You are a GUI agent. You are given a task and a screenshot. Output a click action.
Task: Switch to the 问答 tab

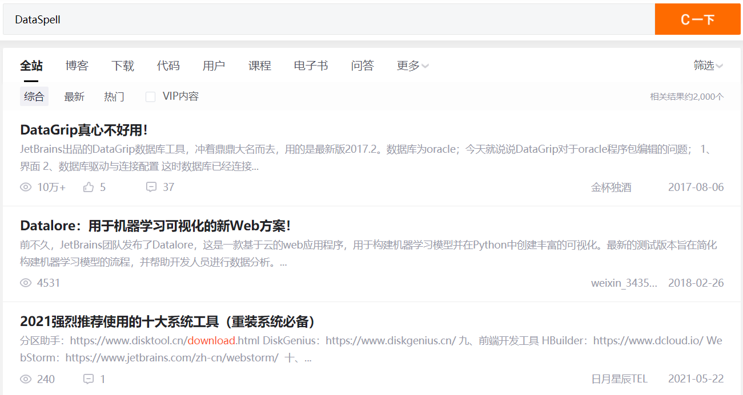pyautogui.click(x=363, y=66)
